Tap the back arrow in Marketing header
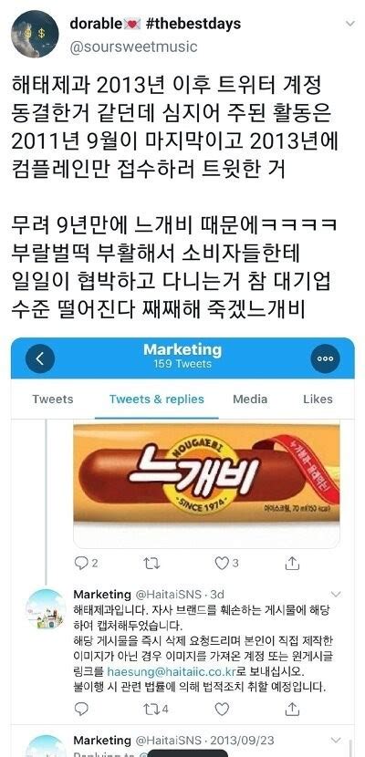Image resolution: width=365 pixels, height=757 pixels. [x=40, y=358]
